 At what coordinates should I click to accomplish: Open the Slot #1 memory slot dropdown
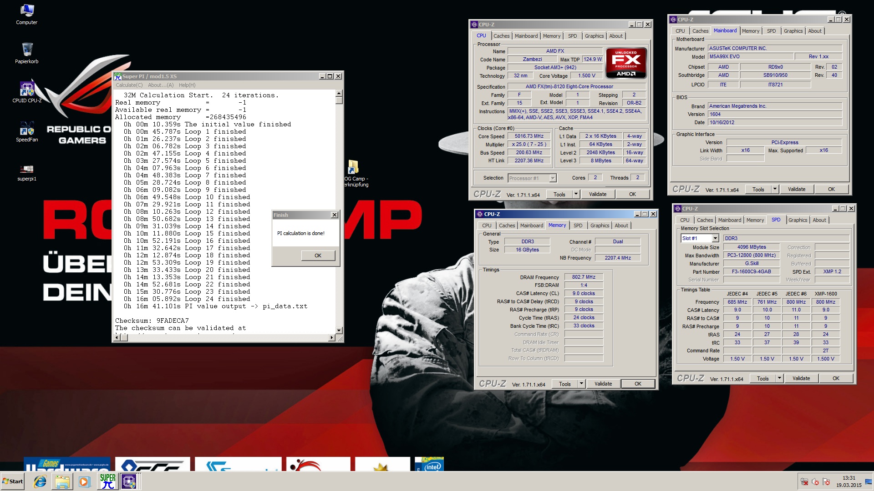tap(715, 239)
